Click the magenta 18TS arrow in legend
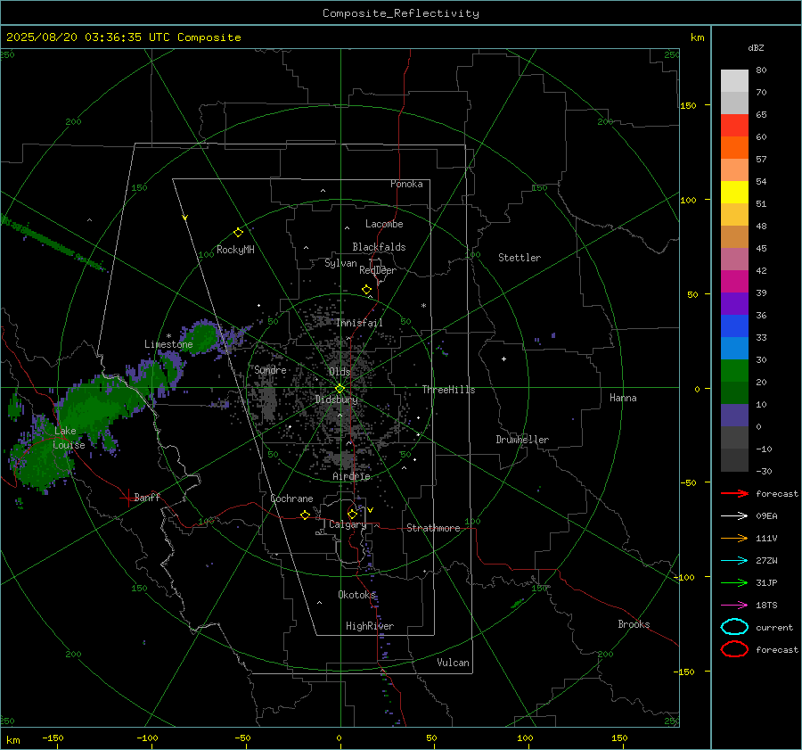The width and height of the screenshot is (802, 750). pyautogui.click(x=734, y=606)
